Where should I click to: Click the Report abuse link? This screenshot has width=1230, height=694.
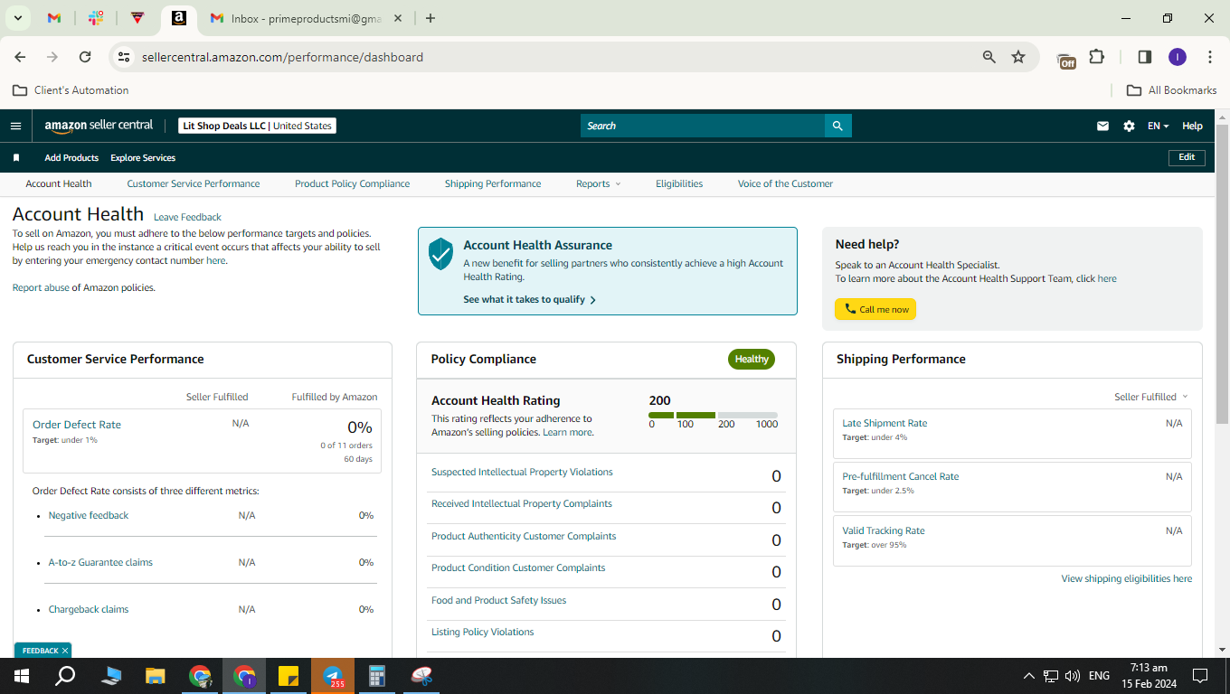click(x=41, y=287)
